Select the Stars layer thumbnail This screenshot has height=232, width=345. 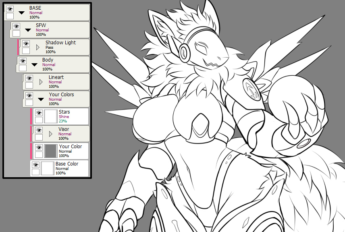pos(51,116)
